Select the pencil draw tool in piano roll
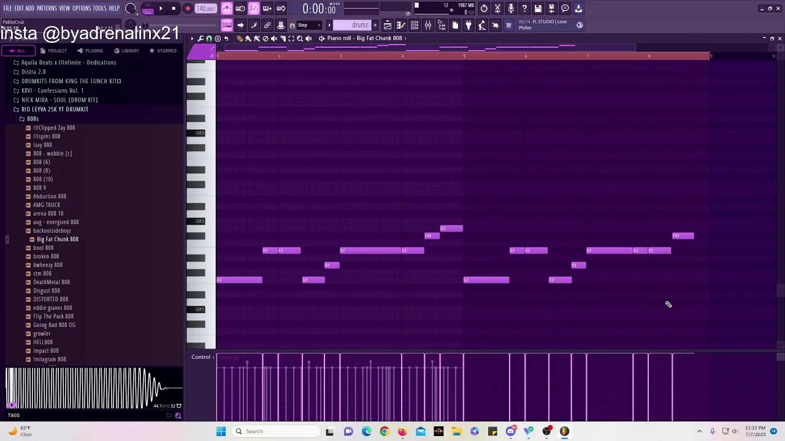 [x=240, y=39]
